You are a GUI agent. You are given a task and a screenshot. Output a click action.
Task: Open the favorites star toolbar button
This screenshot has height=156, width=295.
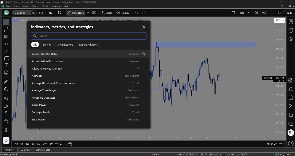click(6, 140)
